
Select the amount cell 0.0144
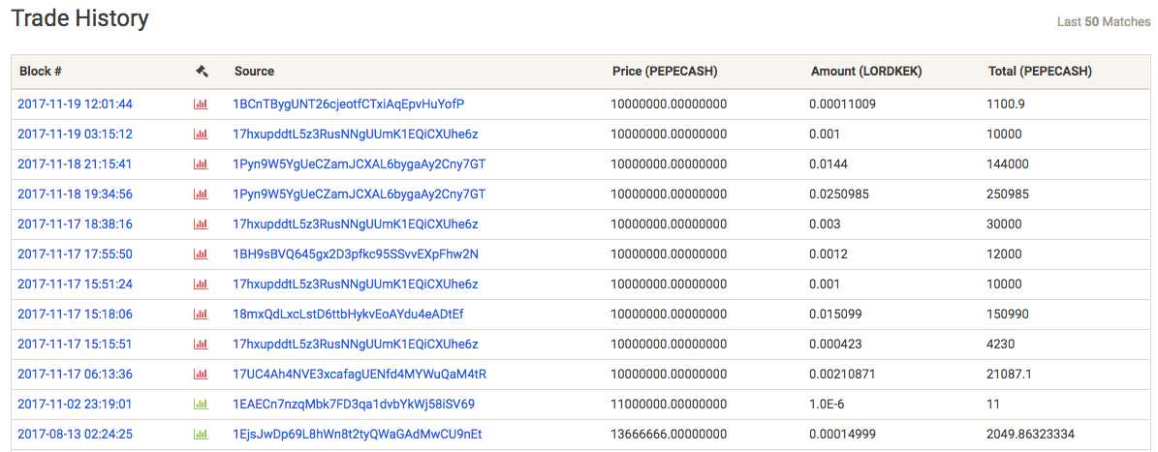(x=828, y=164)
